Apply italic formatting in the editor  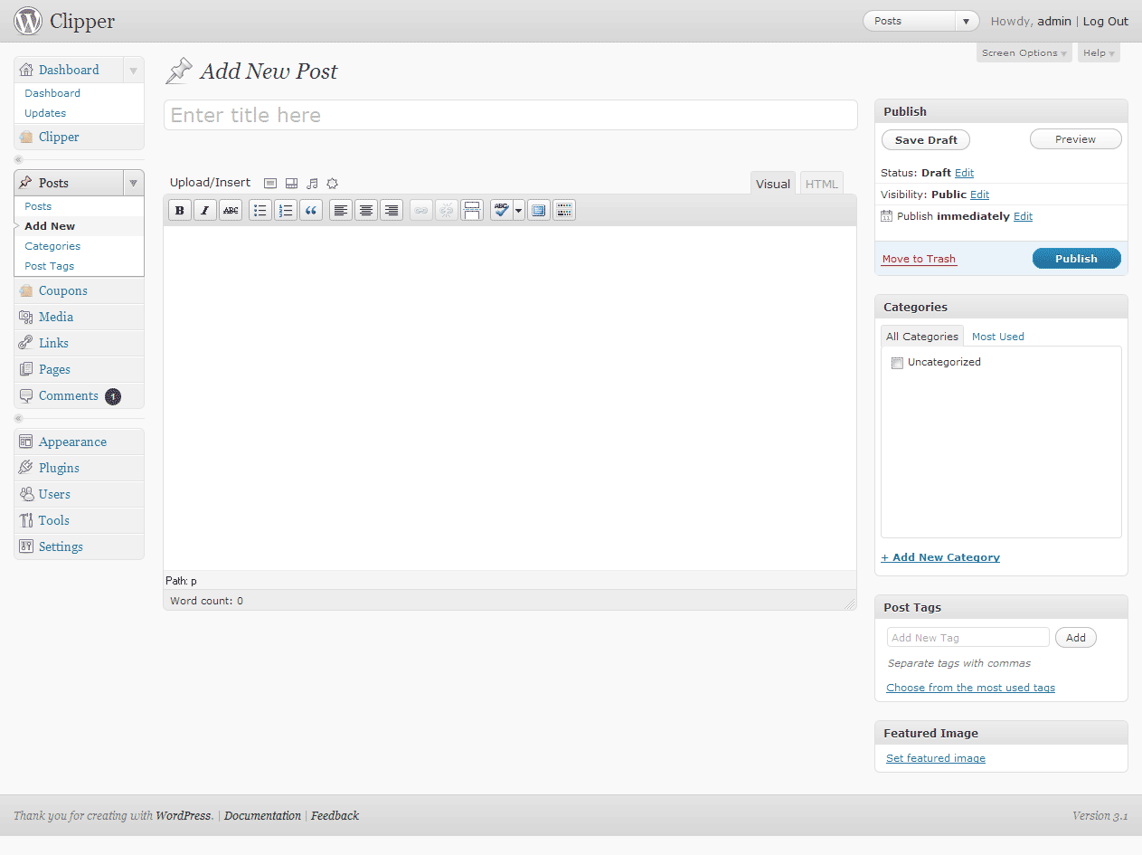pyautogui.click(x=205, y=211)
